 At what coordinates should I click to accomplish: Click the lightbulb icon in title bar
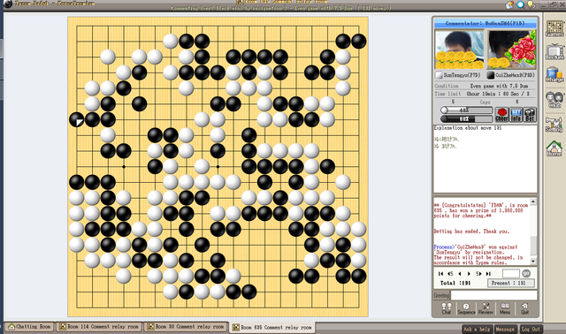[531, 4]
